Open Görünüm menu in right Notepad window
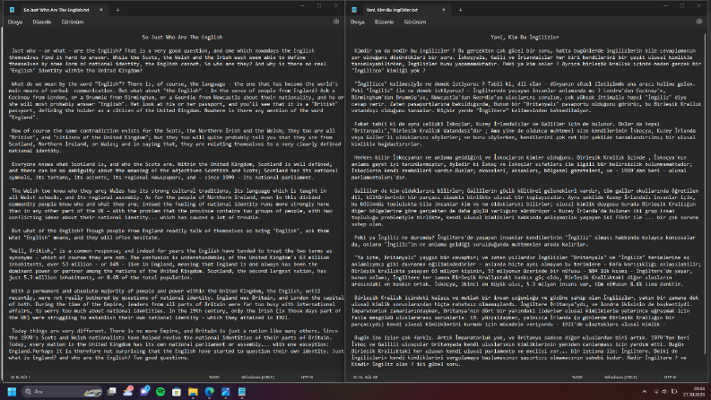Screen dimensions: 711x400 click(x=415, y=22)
